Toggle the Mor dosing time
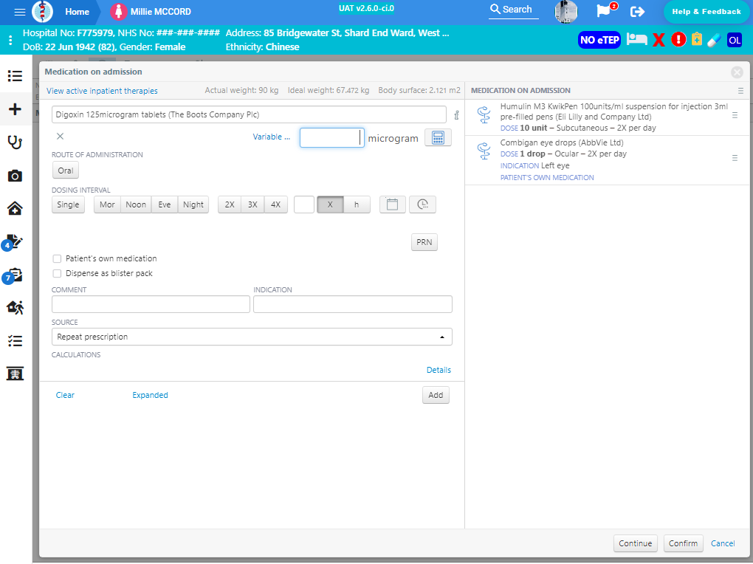Viewport: 753px width, 564px height. pos(107,204)
